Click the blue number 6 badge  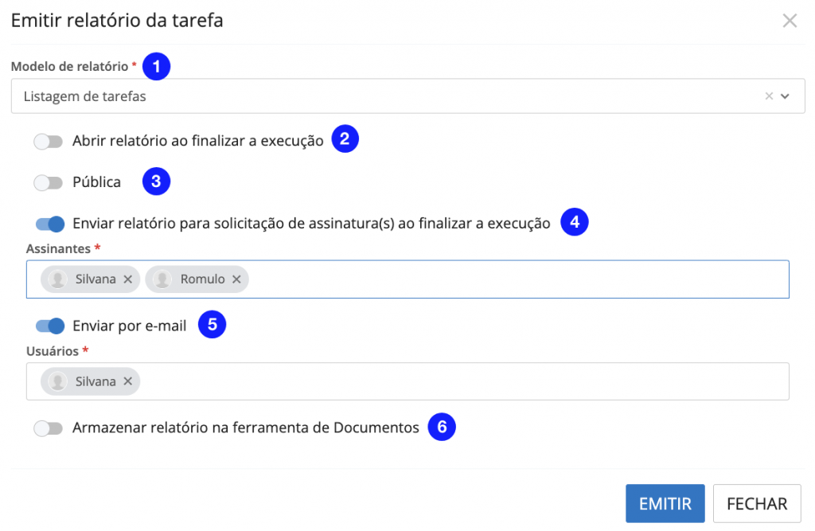pyautogui.click(x=442, y=428)
